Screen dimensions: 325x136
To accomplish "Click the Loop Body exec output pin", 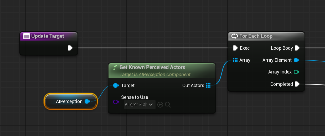I will [297, 48].
